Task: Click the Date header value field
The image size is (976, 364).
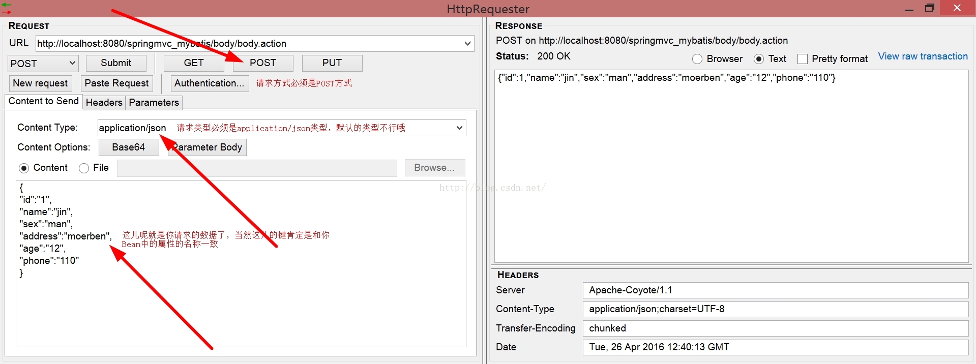Action: tap(776, 347)
